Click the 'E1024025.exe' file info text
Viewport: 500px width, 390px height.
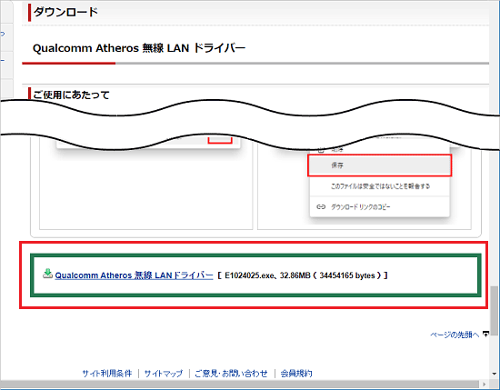point(302,275)
